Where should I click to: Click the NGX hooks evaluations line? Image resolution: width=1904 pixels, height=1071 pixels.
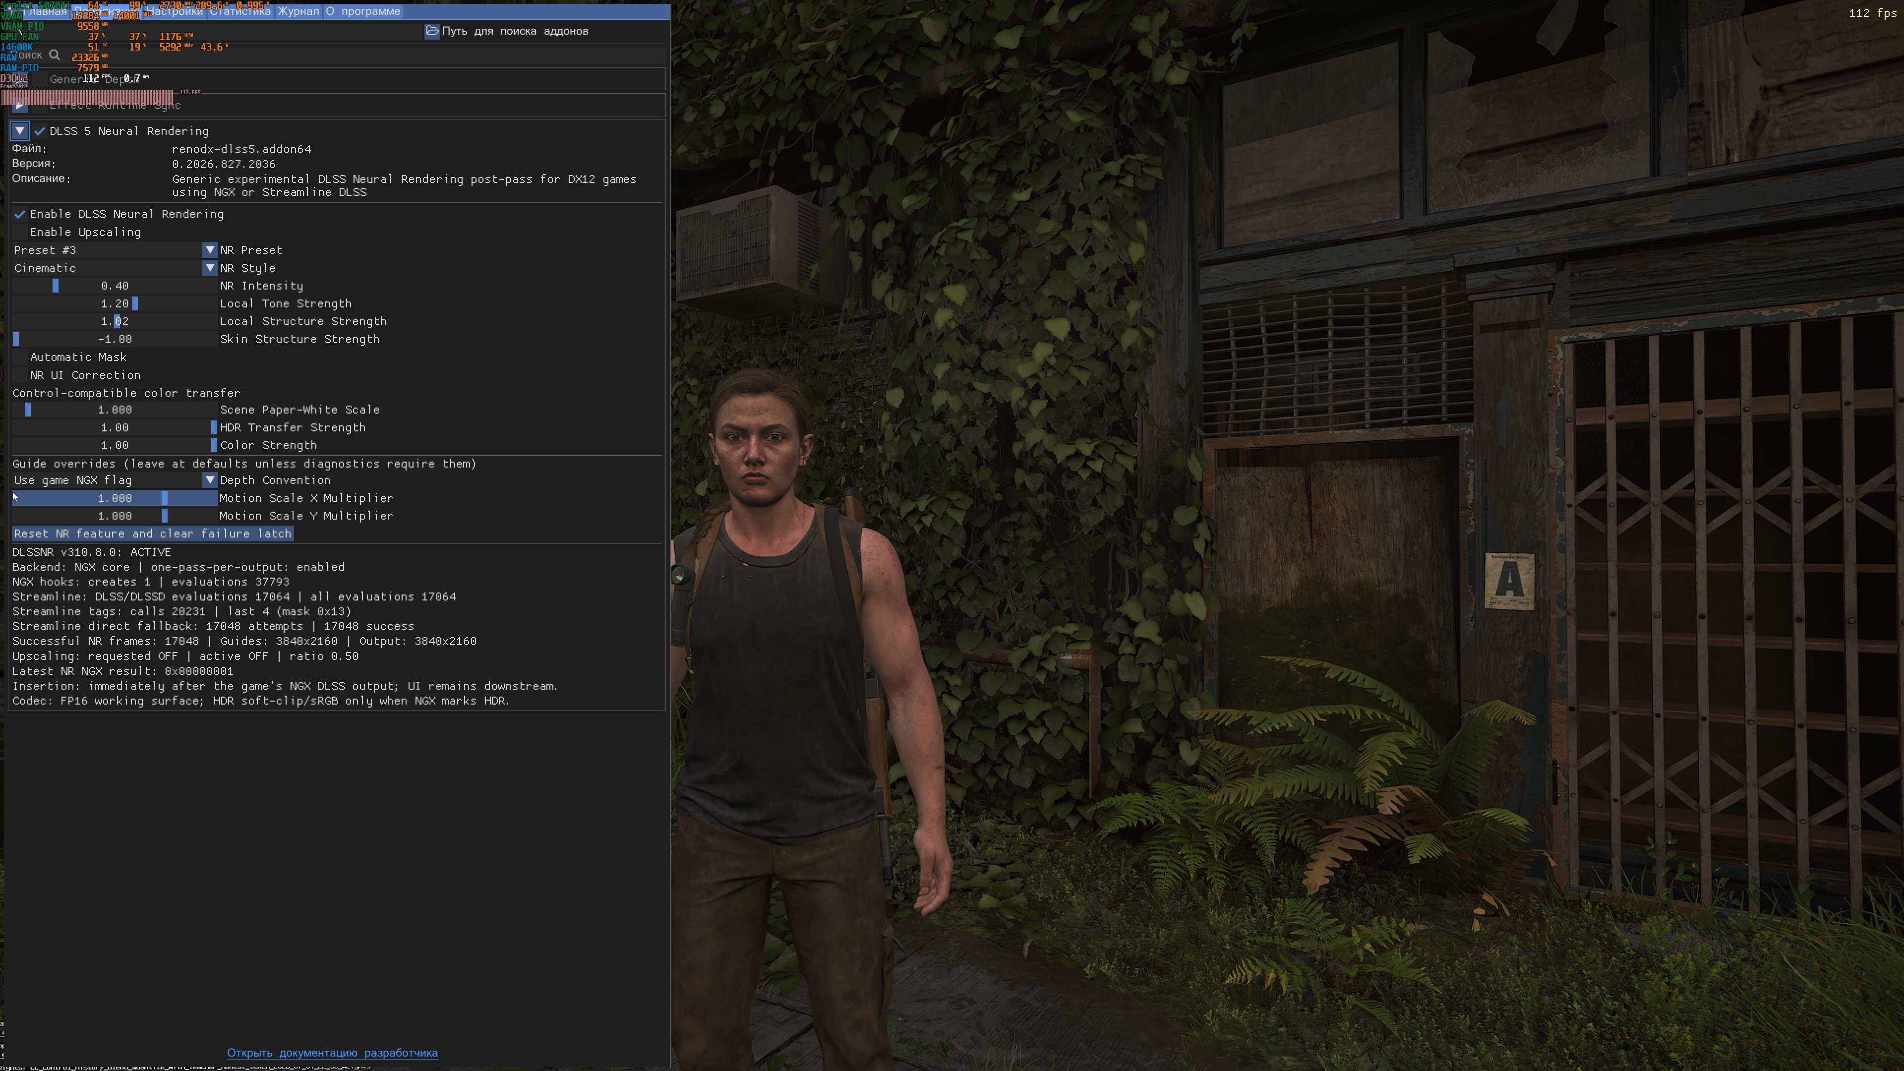point(151,582)
